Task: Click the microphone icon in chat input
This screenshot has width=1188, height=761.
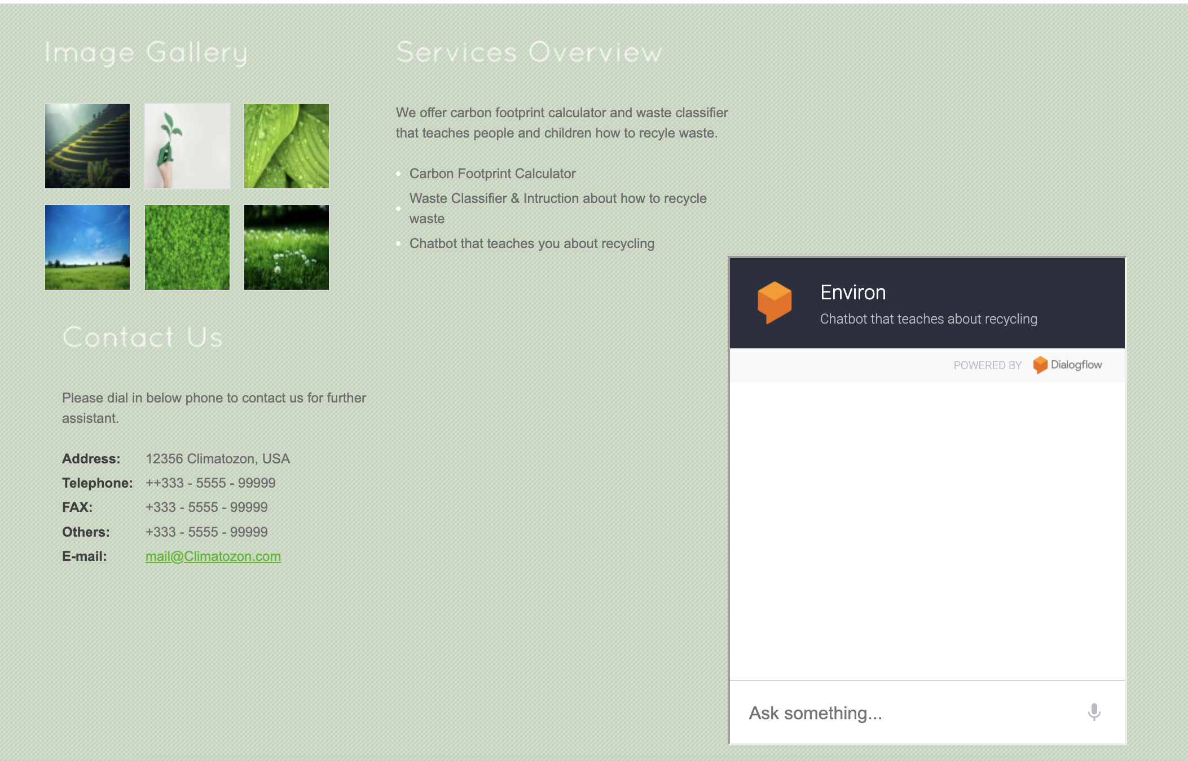Action: (x=1094, y=712)
